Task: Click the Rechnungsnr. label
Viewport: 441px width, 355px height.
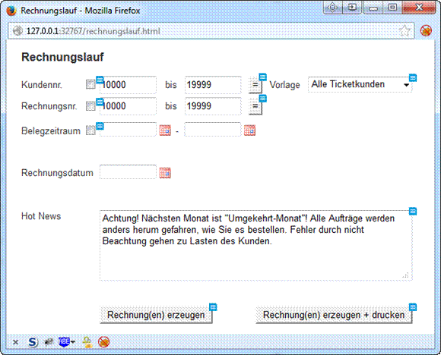Action: (49, 106)
